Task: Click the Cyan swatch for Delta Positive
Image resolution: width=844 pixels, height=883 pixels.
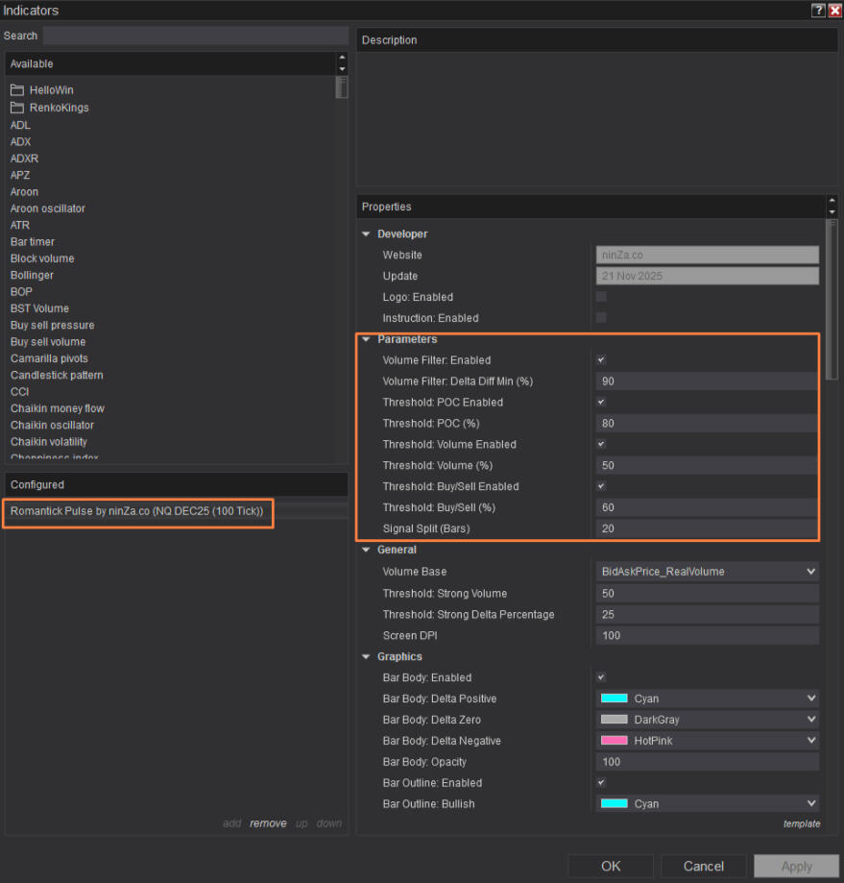Action: pyautogui.click(x=614, y=699)
